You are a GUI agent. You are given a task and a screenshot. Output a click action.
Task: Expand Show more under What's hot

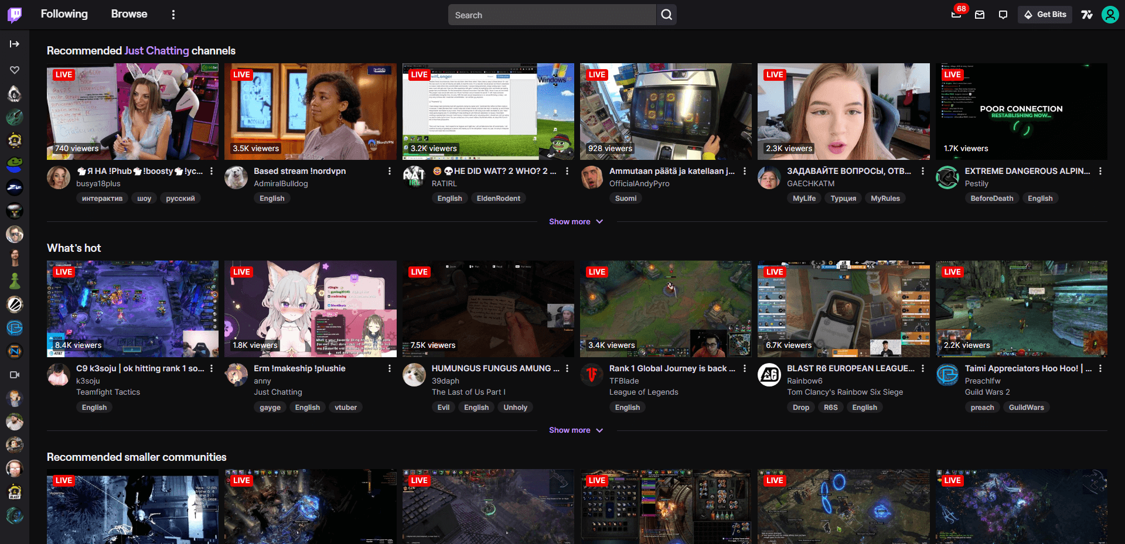click(x=576, y=430)
